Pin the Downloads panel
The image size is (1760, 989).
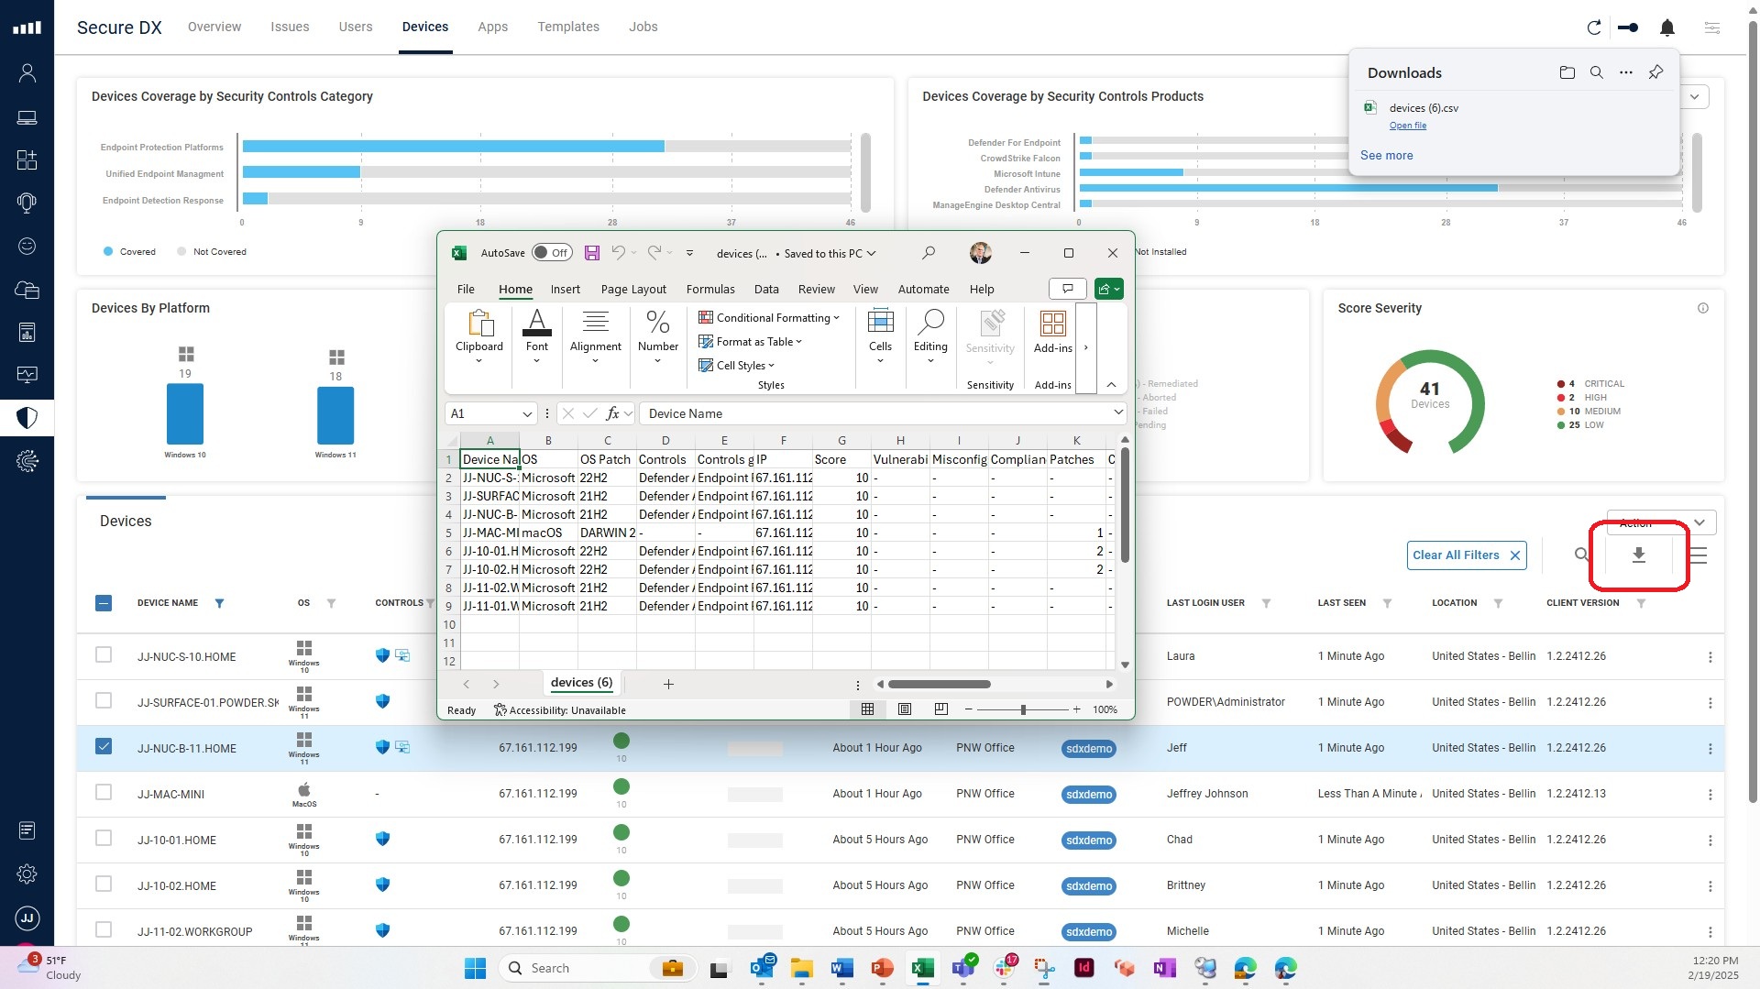coord(1655,72)
